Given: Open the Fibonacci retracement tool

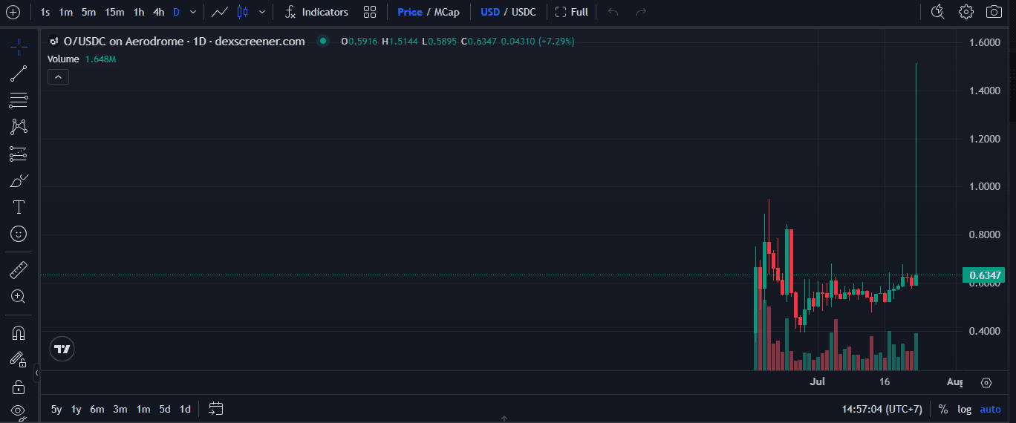Looking at the screenshot, I should point(19,100).
